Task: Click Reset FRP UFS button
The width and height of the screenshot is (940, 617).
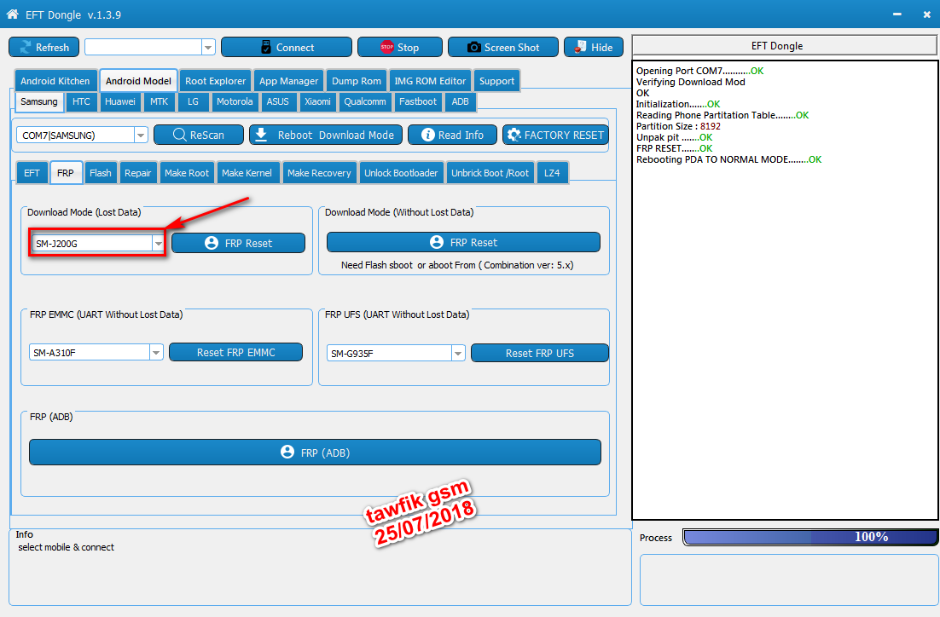Action: [x=540, y=354]
